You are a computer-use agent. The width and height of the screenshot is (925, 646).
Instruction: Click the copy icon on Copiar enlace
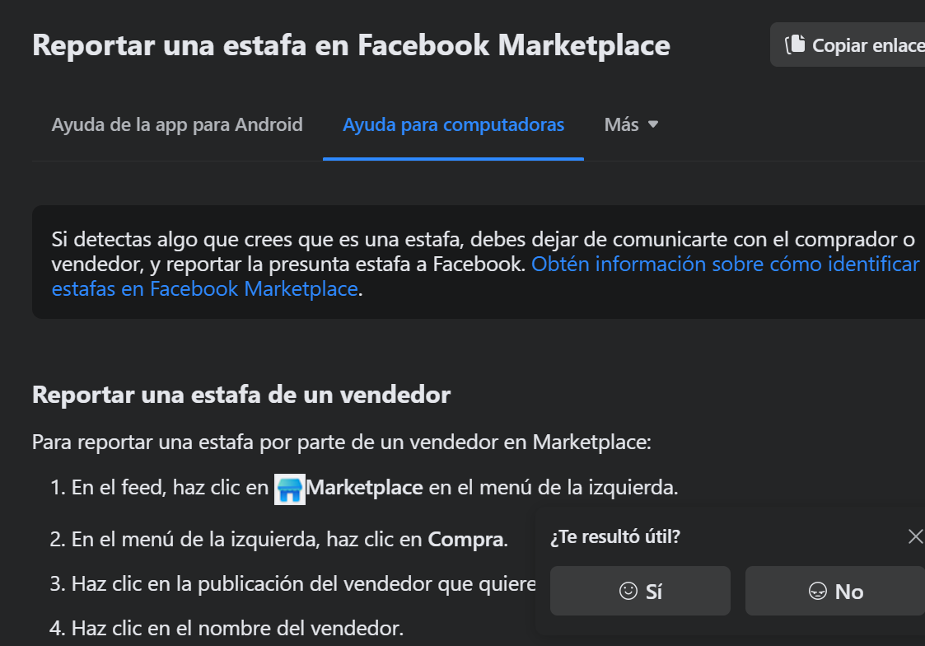pos(797,44)
